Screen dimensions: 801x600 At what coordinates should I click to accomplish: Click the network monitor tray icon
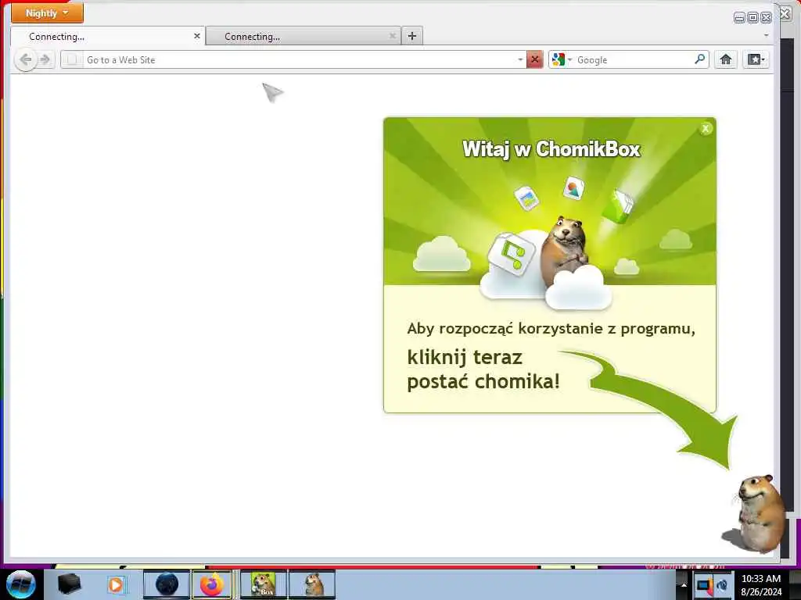coord(705,586)
